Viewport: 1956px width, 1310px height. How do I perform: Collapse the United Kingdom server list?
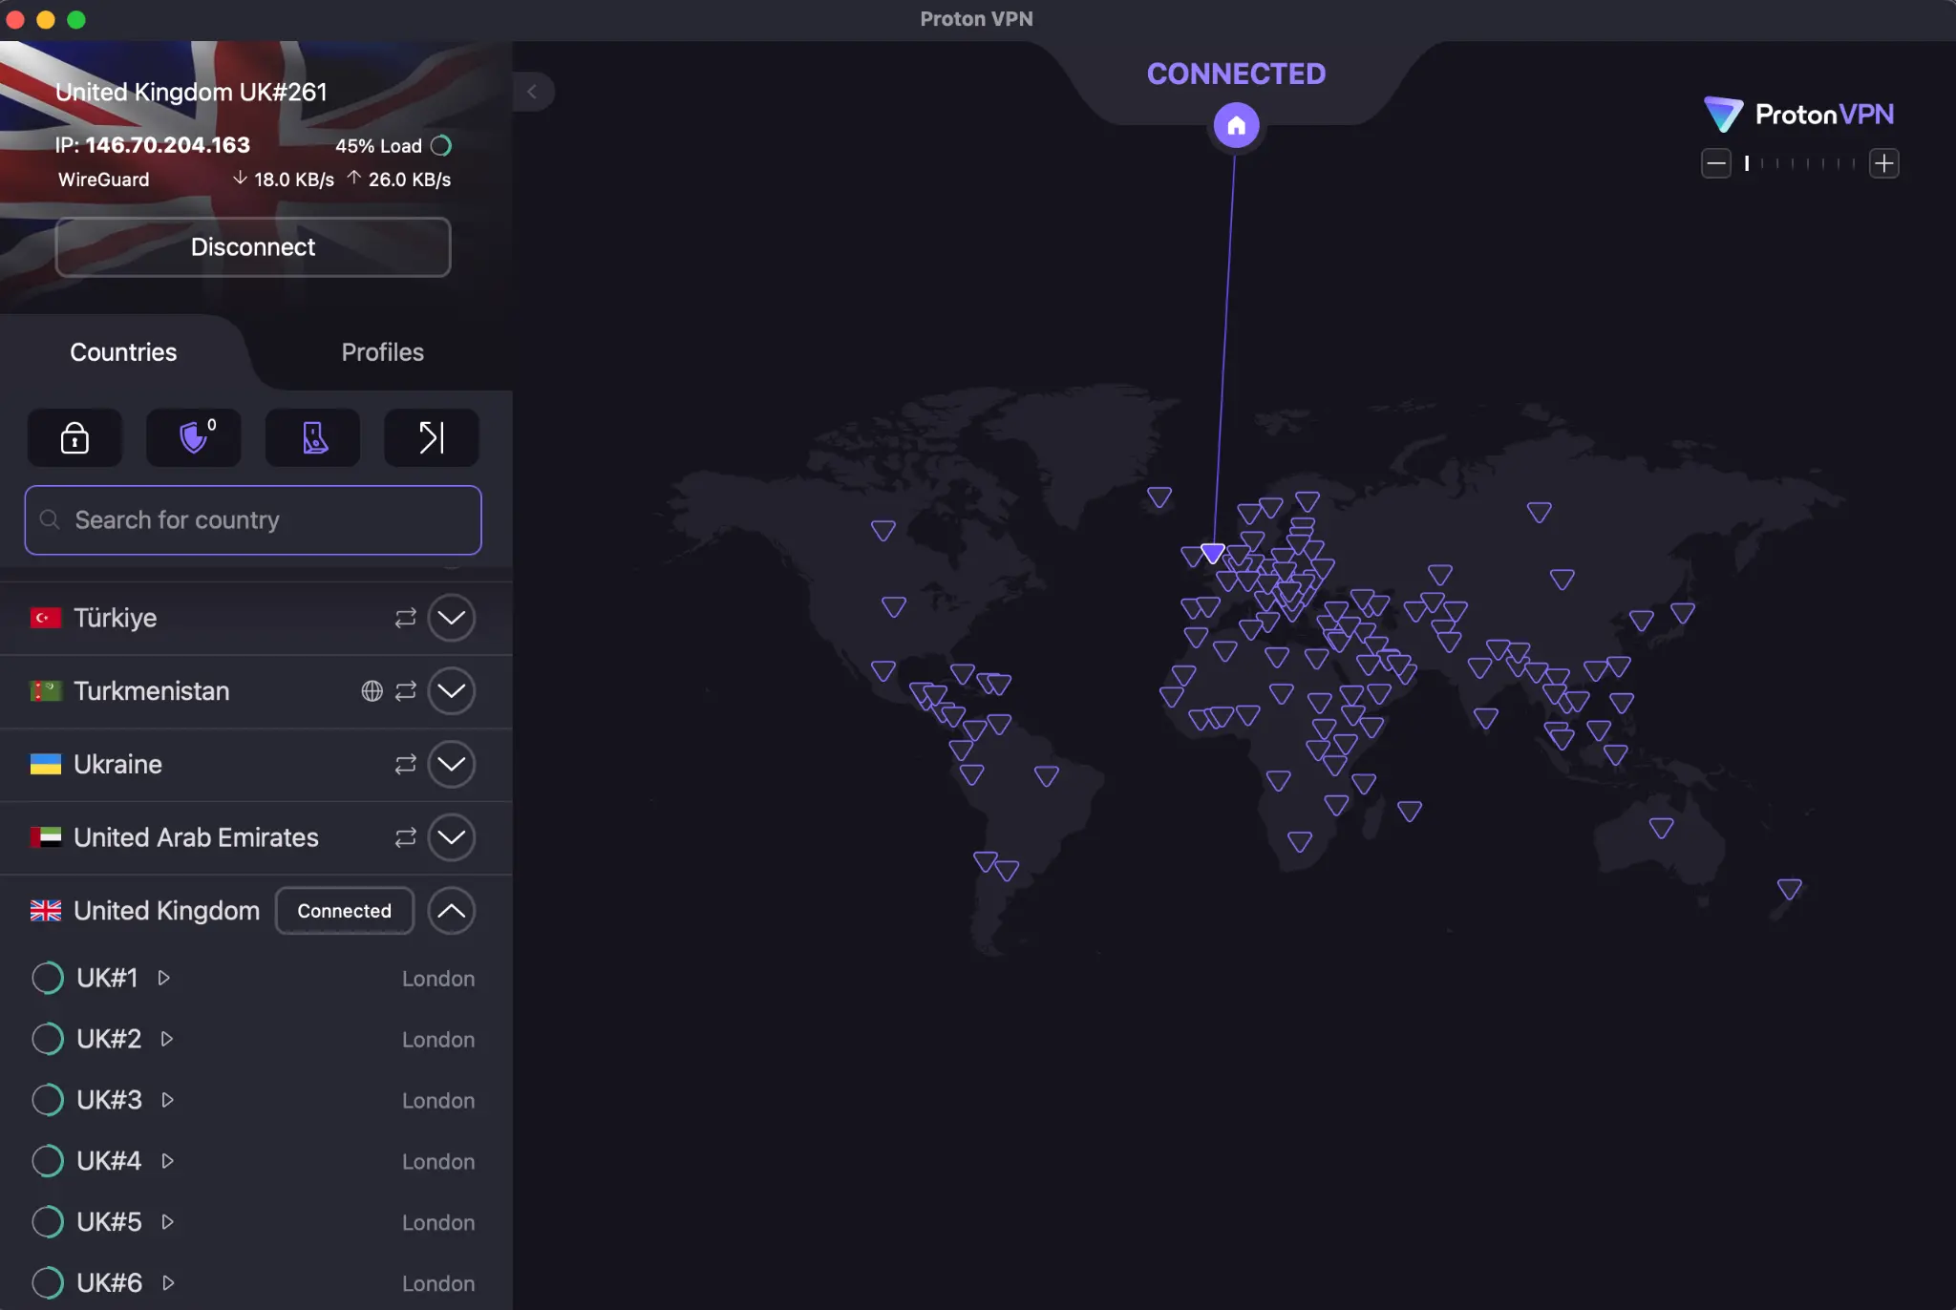coord(451,911)
